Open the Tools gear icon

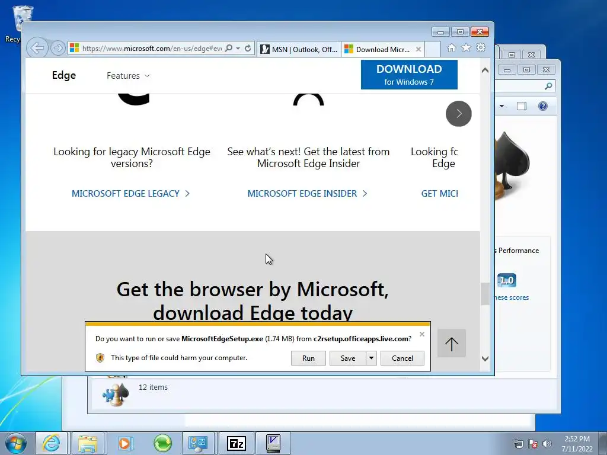[481, 47]
